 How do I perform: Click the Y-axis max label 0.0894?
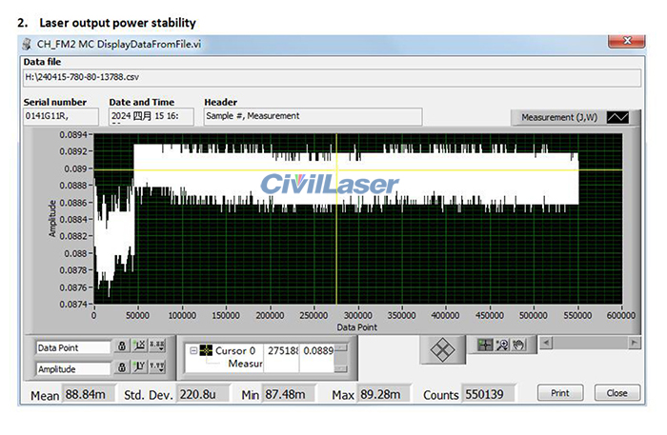tap(73, 134)
